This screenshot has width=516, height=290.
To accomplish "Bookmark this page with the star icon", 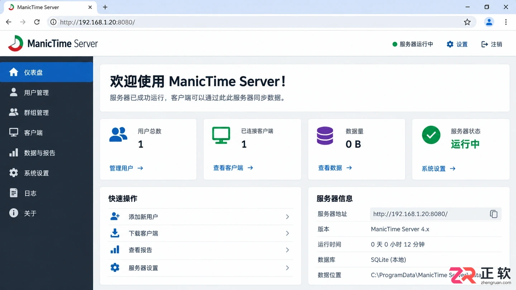I will 467,22.
